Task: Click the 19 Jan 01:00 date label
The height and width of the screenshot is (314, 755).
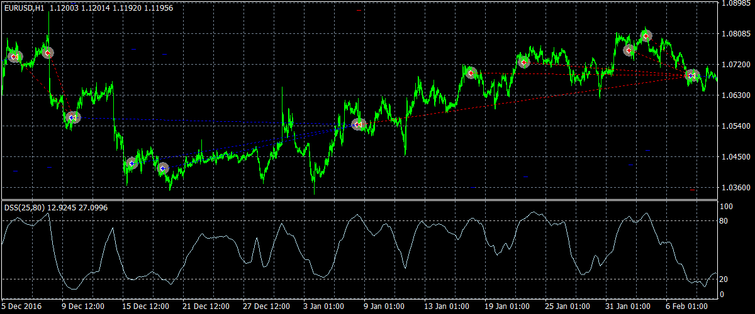Action: pyautogui.click(x=507, y=306)
